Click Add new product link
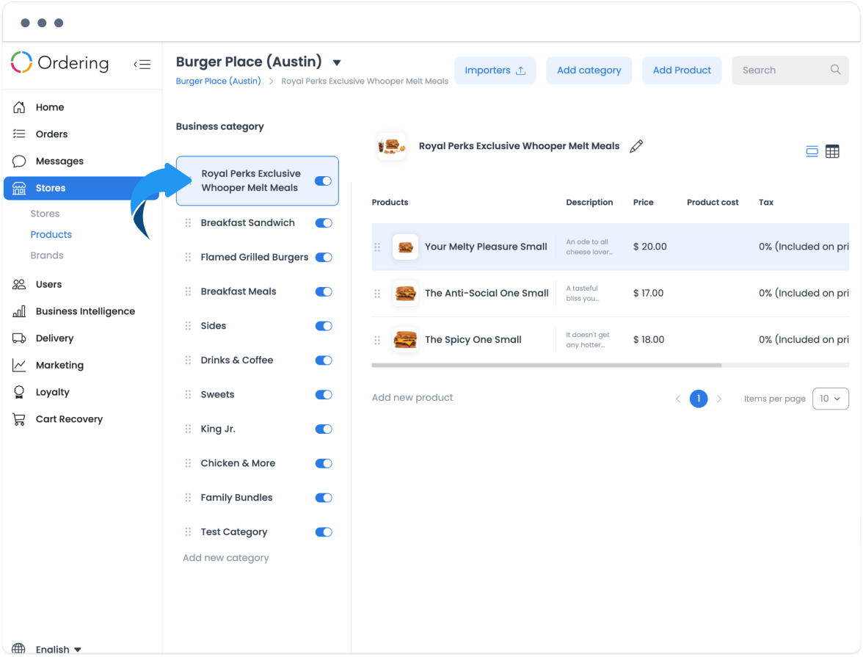The image size is (863, 657). (412, 398)
